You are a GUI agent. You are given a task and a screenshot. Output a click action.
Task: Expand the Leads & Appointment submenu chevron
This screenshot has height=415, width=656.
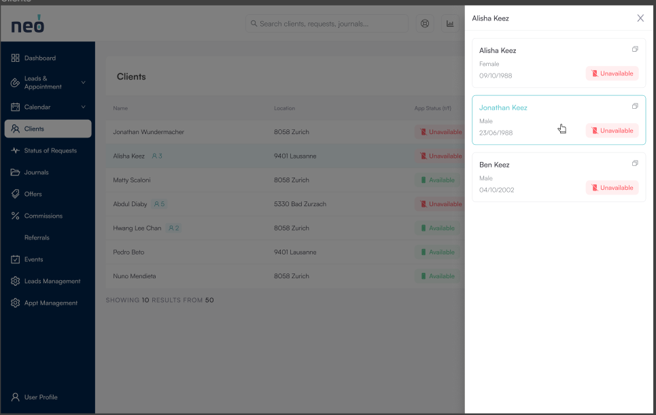click(x=84, y=82)
